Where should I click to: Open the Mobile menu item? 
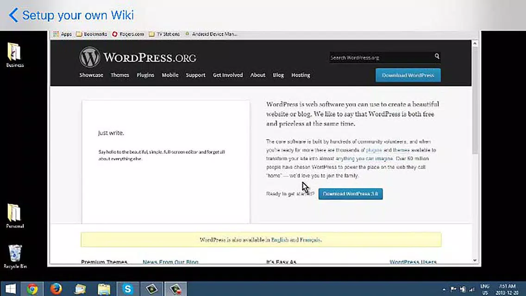pyautogui.click(x=170, y=75)
